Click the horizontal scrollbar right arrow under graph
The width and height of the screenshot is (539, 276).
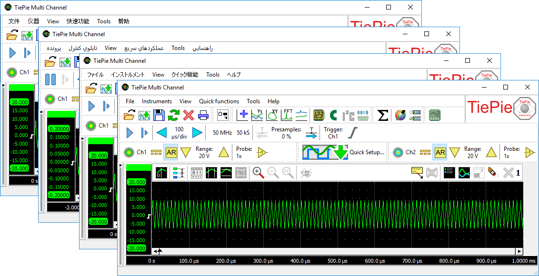[x=519, y=251]
